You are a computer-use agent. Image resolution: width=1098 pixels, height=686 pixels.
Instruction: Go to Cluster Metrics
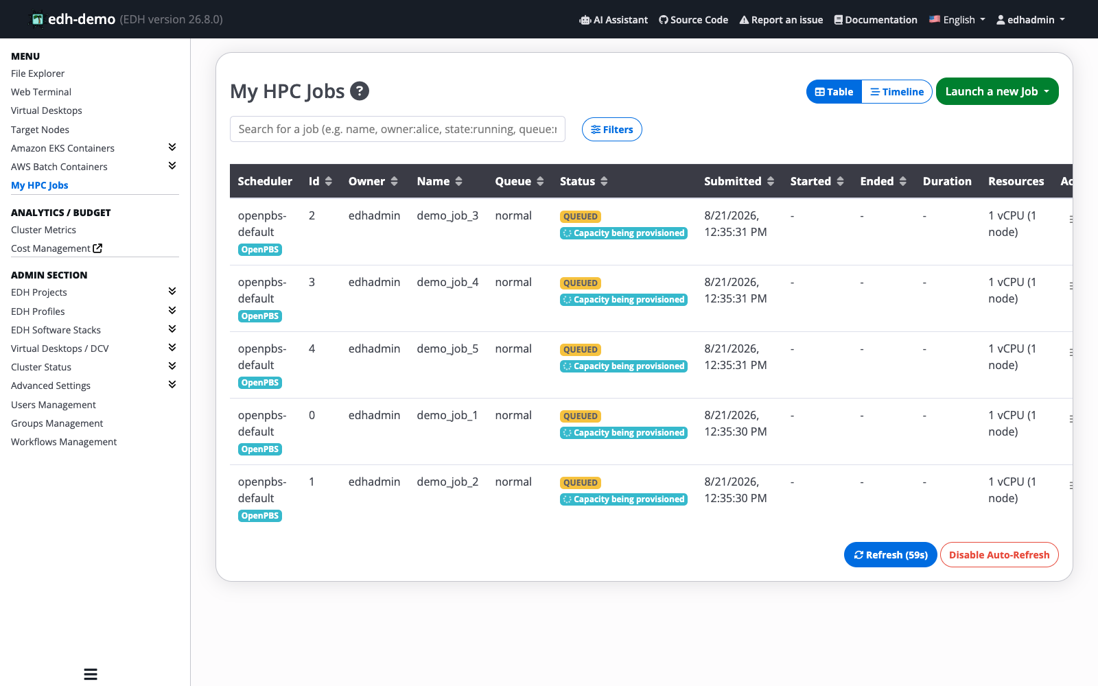coord(43,230)
